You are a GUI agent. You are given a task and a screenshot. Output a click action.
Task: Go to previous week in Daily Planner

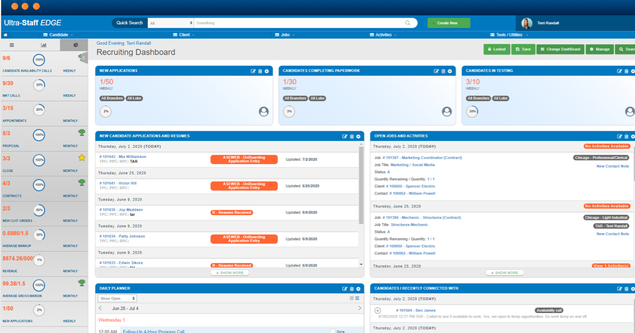(101, 309)
